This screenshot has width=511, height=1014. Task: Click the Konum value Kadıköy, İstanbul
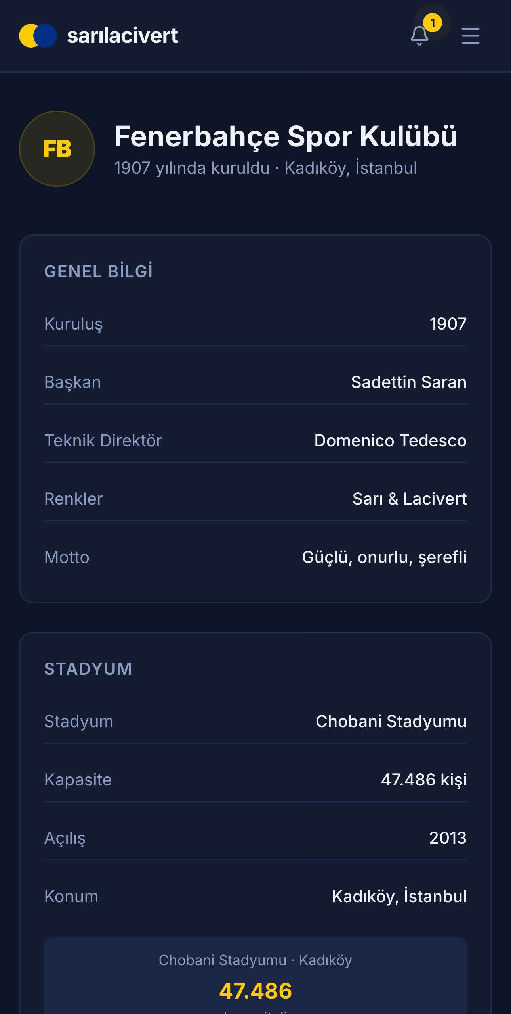click(399, 896)
